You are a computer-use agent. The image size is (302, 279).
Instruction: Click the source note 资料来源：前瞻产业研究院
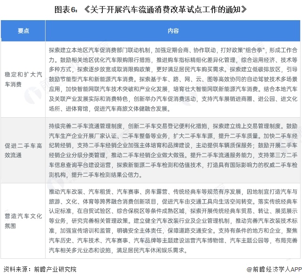pos(40,269)
